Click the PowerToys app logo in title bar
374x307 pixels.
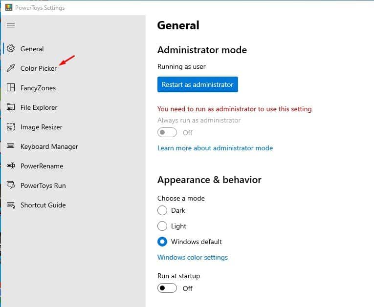click(x=9, y=7)
